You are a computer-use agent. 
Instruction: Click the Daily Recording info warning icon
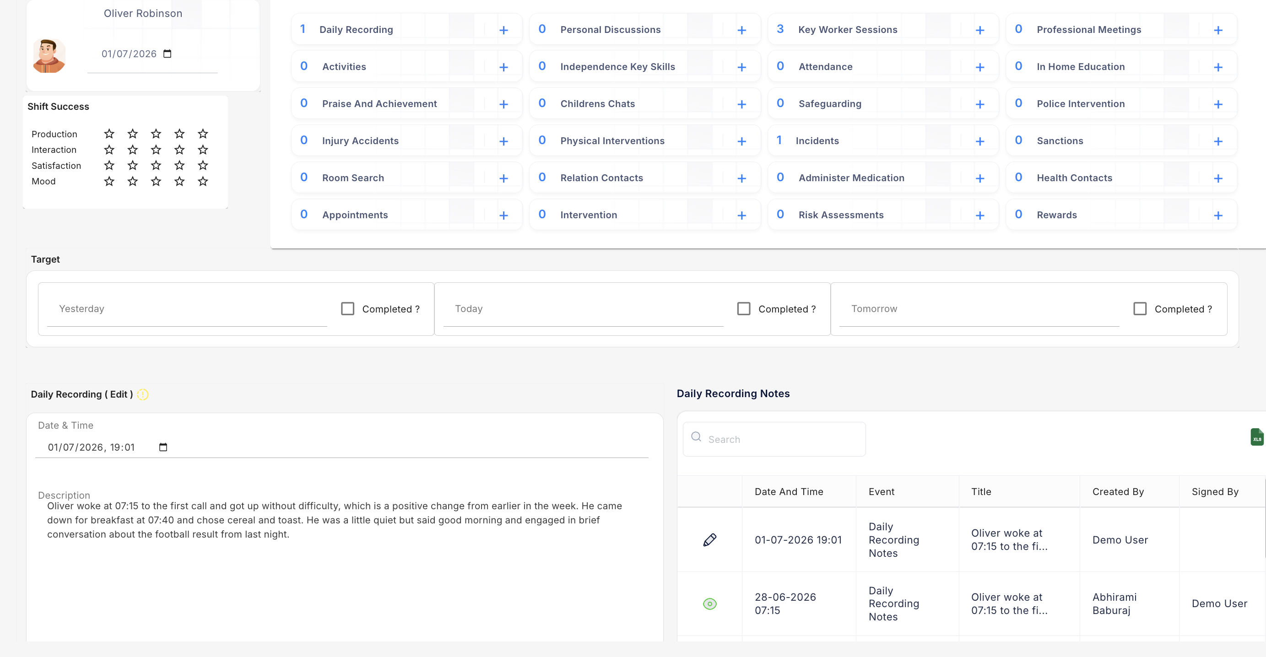pos(142,394)
